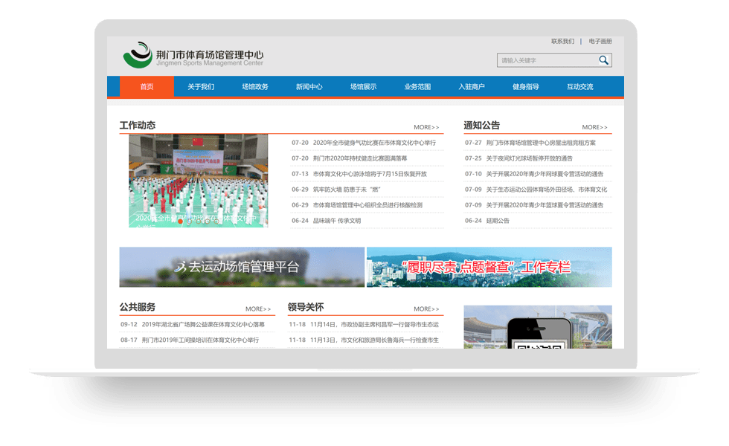729x446 pixels.
Task: Click the Jingmen Sports Management Center logo
Action: (x=193, y=56)
